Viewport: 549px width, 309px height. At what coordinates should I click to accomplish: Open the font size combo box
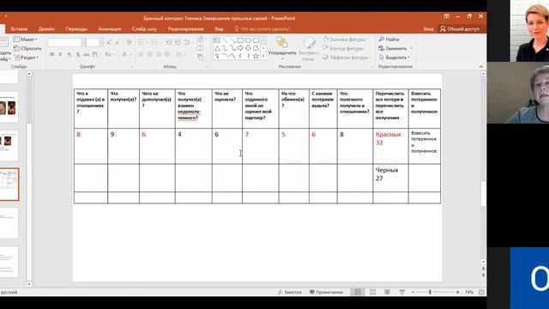pyautogui.click(x=94, y=42)
